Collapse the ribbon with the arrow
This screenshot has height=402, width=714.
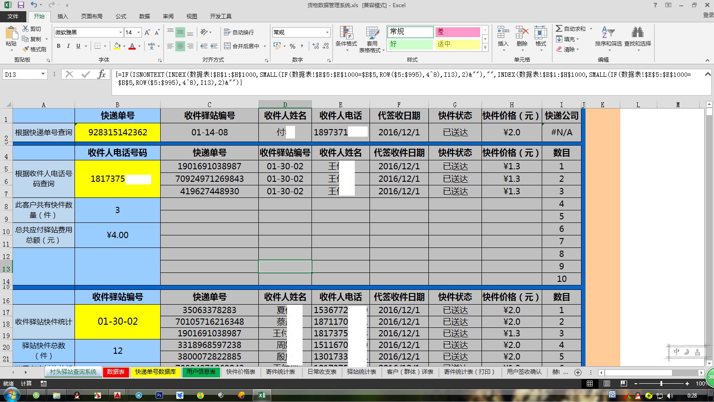[x=707, y=60]
